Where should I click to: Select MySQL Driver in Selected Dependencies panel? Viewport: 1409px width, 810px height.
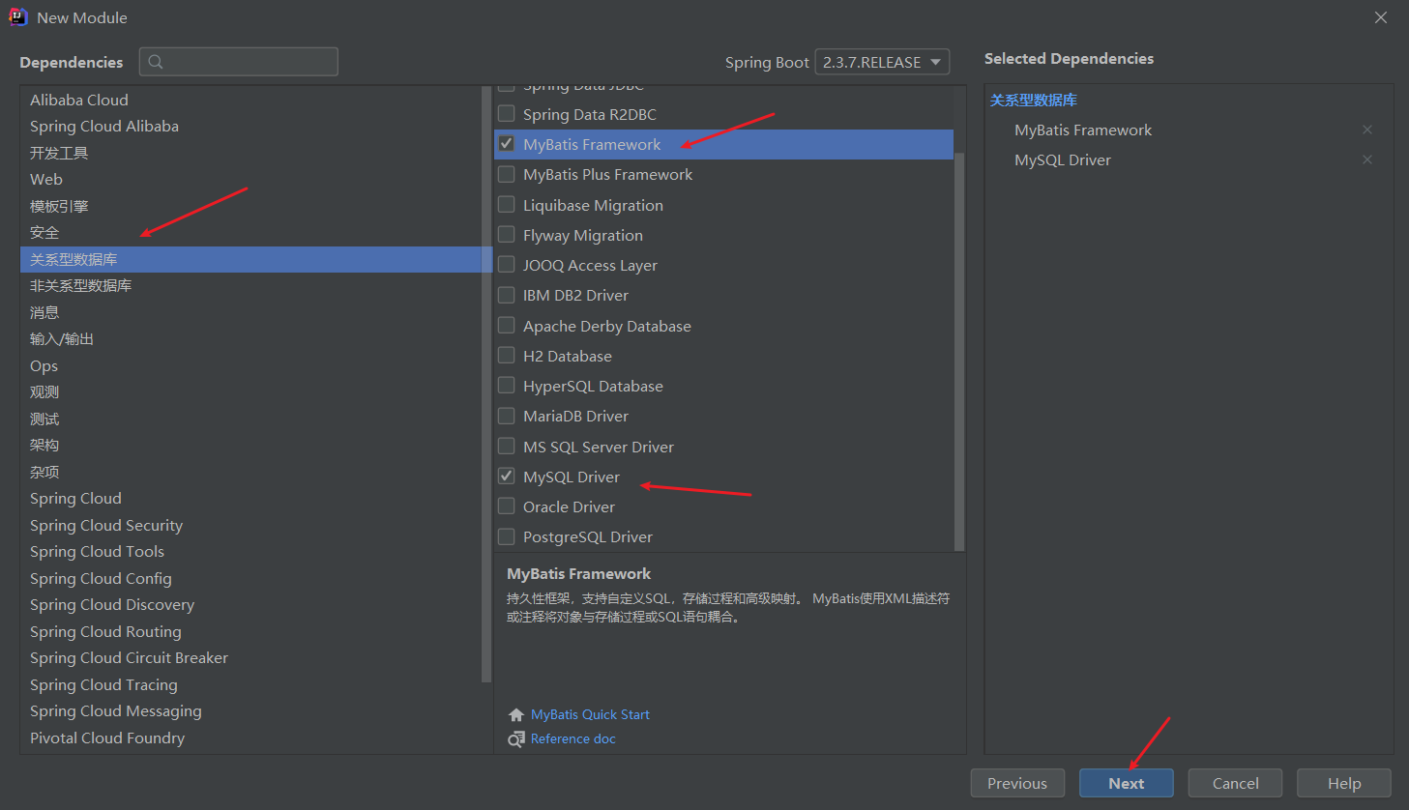1063,159
